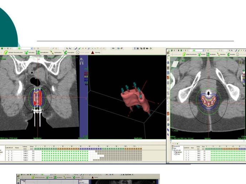Viewport: 246px width, 184px height.
Task: Click the stacked windows icon near PSI
Action: click(122, 48)
